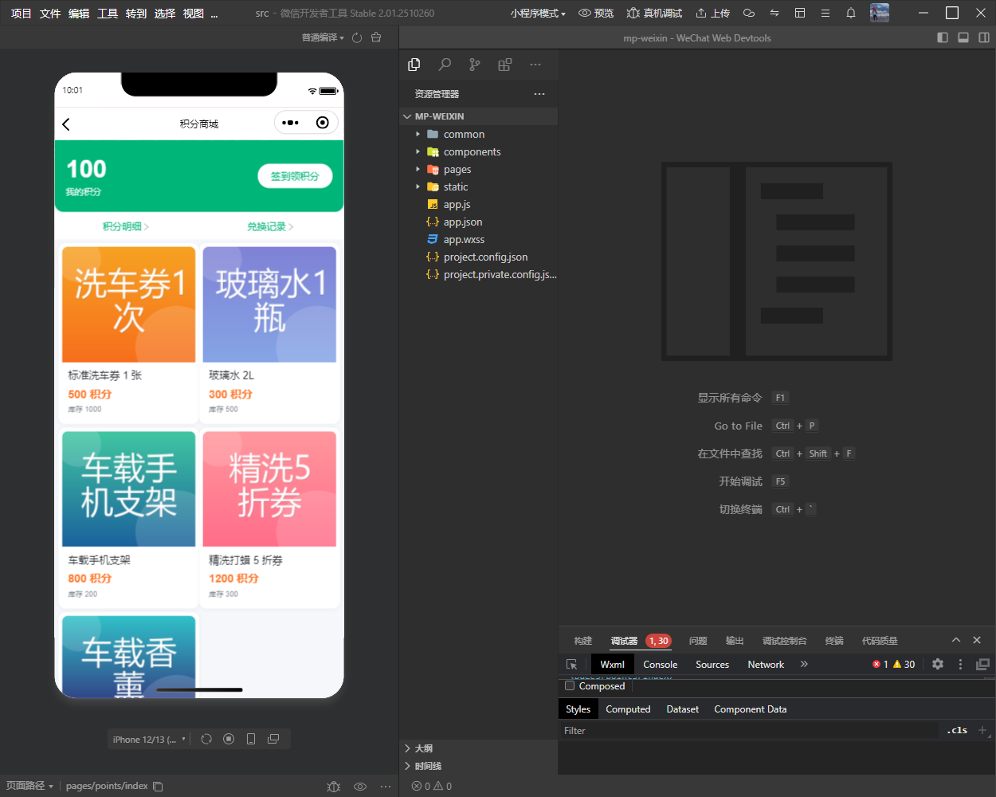996x797 pixels.
Task: Toggle the bottom panel layout icon
Action: pos(963,37)
